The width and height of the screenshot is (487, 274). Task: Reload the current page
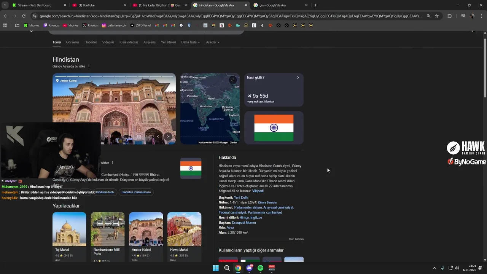coord(24,16)
